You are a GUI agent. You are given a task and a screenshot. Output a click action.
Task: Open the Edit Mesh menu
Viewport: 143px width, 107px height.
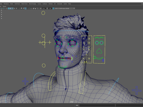(x=17, y=4)
